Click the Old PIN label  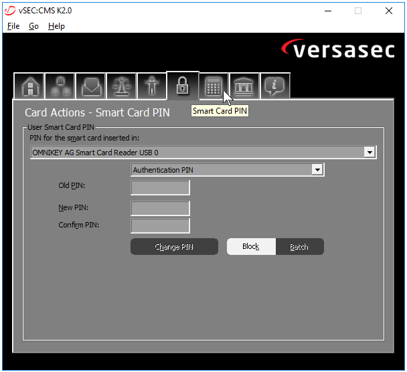coord(72,185)
